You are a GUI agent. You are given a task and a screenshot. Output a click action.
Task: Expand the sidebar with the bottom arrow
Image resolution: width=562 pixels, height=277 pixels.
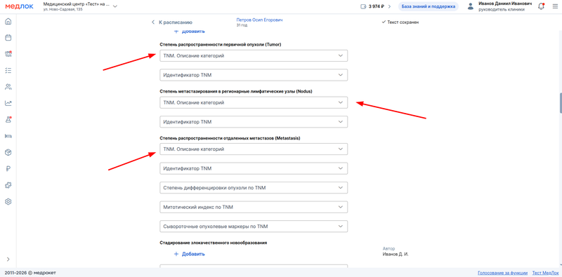(x=8, y=259)
